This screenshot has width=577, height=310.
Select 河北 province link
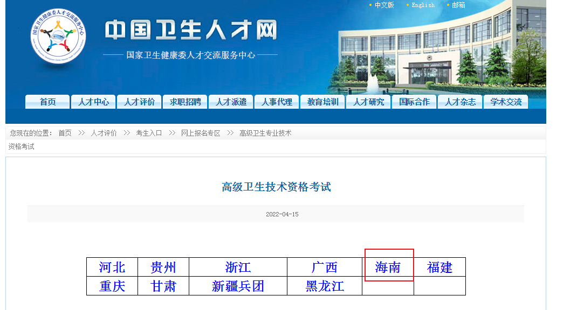(112, 267)
